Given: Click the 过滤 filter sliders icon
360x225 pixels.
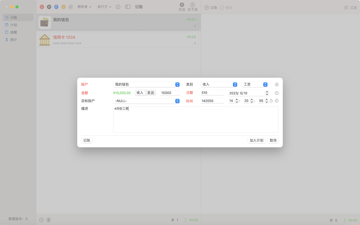Looking at the screenshot, I should (x=350, y=8).
